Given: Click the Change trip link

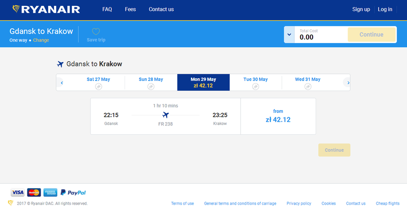Looking at the screenshot, I should [x=41, y=40].
